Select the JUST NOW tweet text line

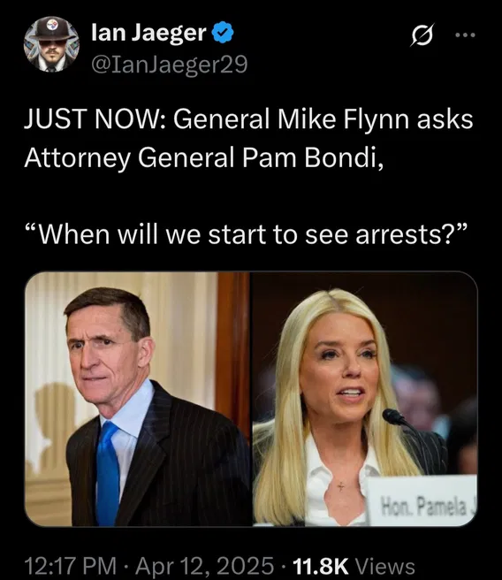tap(248, 119)
